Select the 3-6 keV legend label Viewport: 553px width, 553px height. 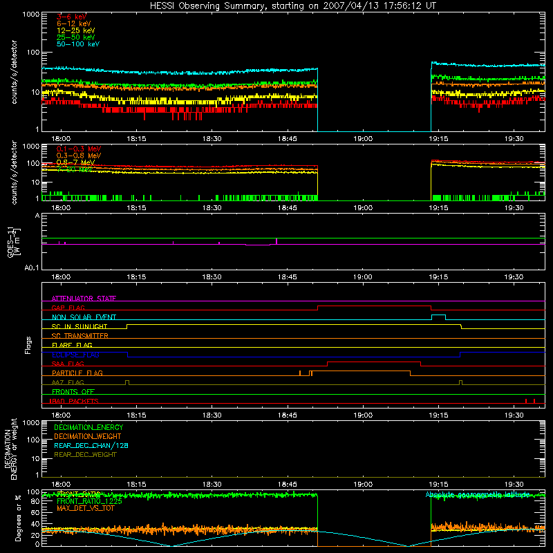pyautogui.click(x=72, y=17)
